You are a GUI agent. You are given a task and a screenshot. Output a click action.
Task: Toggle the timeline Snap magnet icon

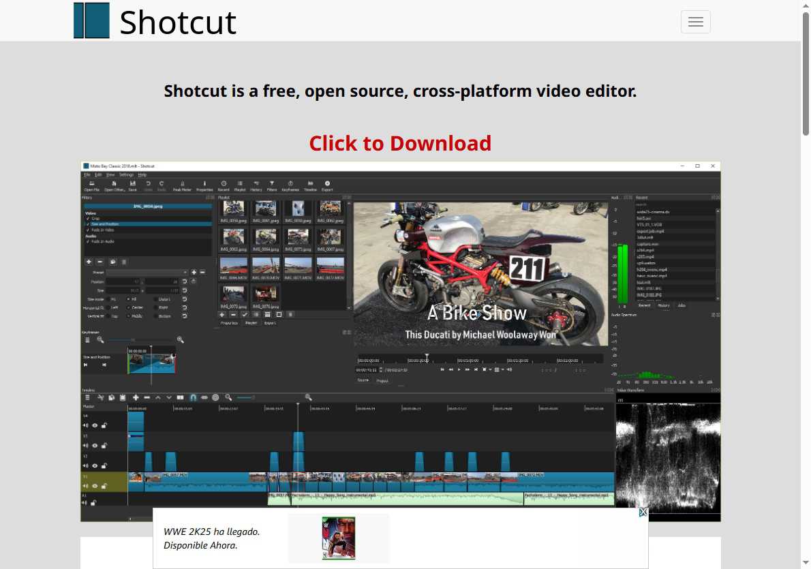tap(193, 397)
